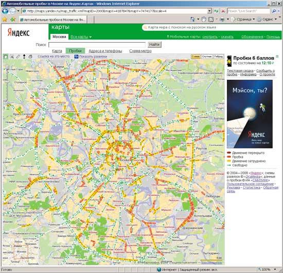Screen dimensions: 283x273
Task: Click the RSS feeds icon in IE toolbar
Action: pos(211,20)
